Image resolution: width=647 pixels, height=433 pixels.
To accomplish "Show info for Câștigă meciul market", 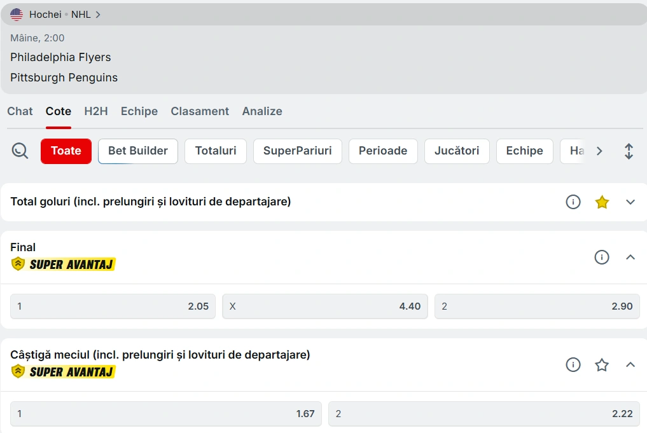I will [x=573, y=365].
